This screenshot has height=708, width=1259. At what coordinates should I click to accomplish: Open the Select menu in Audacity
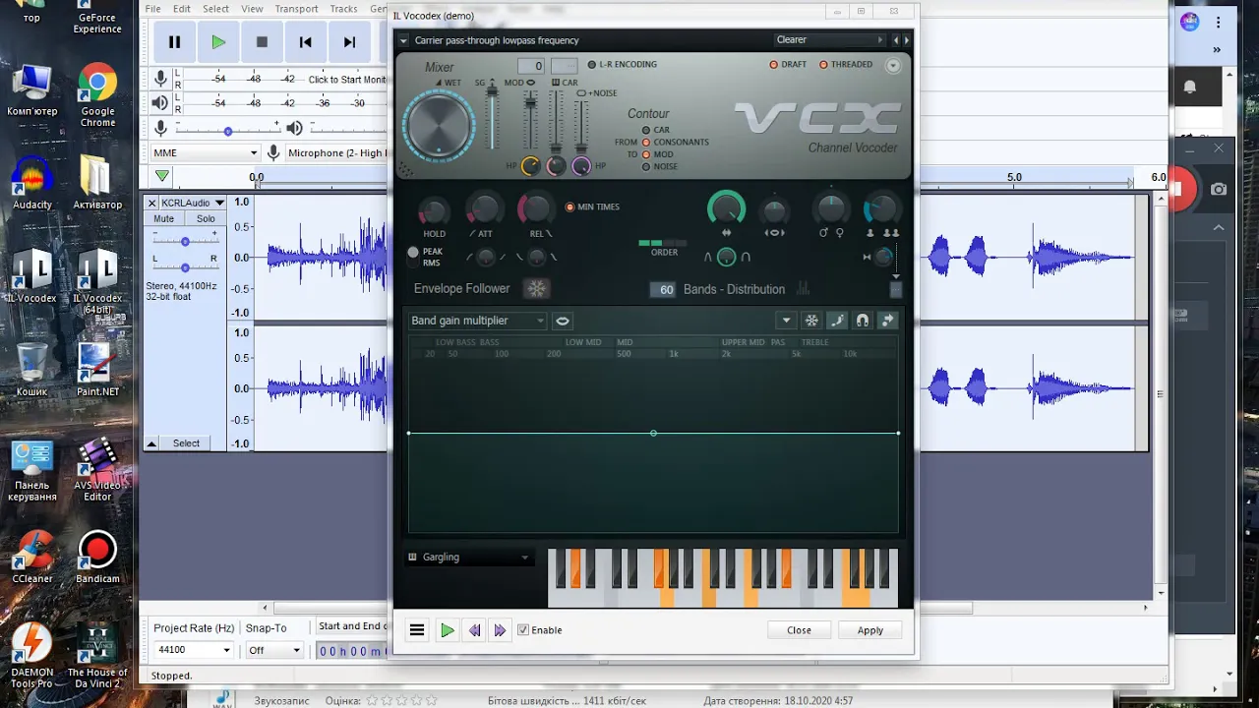click(215, 9)
